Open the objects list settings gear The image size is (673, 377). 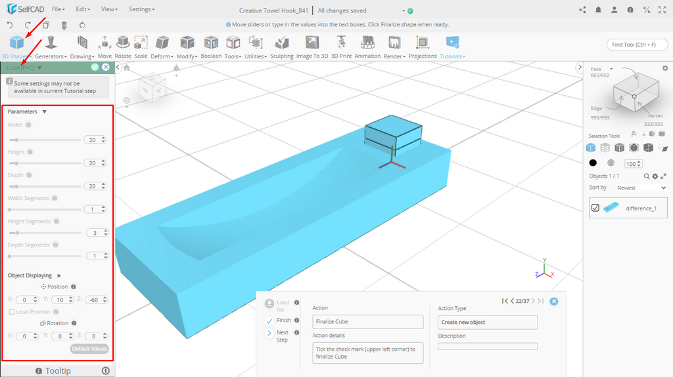[655, 176]
